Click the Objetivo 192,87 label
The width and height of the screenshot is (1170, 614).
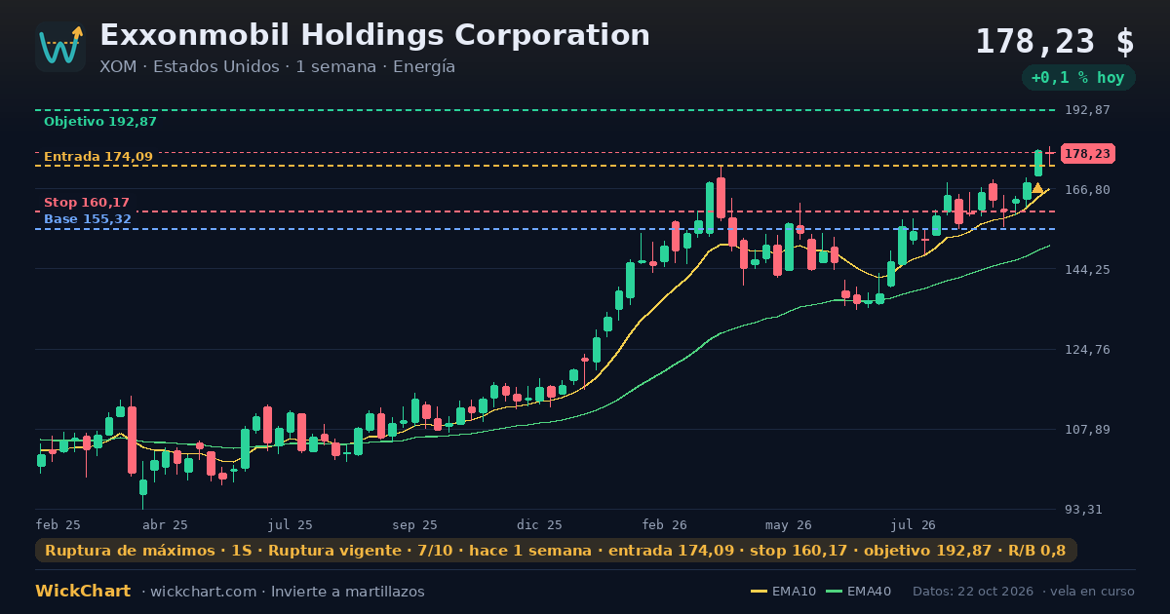[x=100, y=122]
